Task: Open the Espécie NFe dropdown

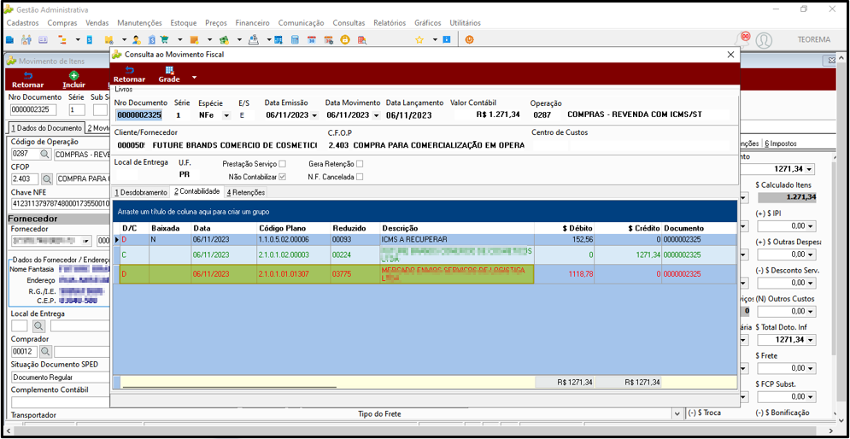Action: tap(226, 115)
